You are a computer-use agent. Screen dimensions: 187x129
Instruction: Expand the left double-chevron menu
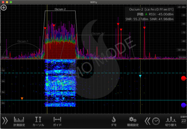point(5,121)
